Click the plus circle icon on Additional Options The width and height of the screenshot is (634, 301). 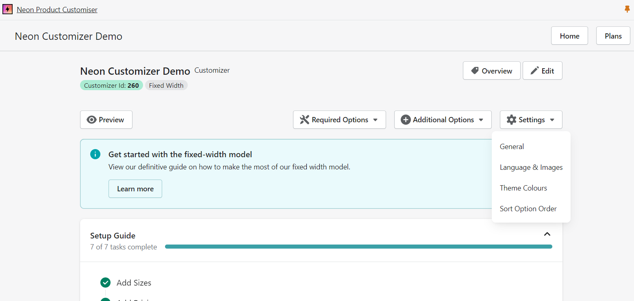(x=406, y=120)
